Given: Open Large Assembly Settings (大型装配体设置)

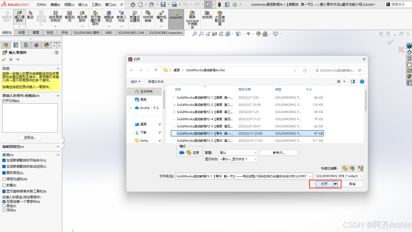Looking at the screenshot, I should pos(220,18).
